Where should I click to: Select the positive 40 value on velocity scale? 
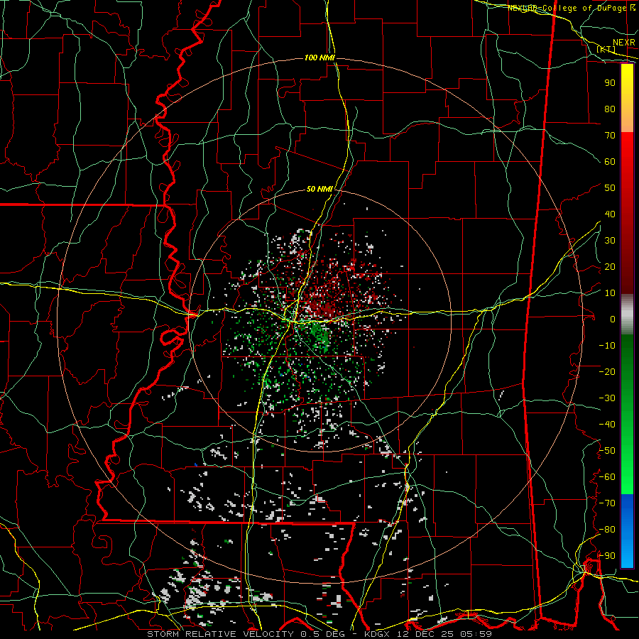click(x=610, y=214)
